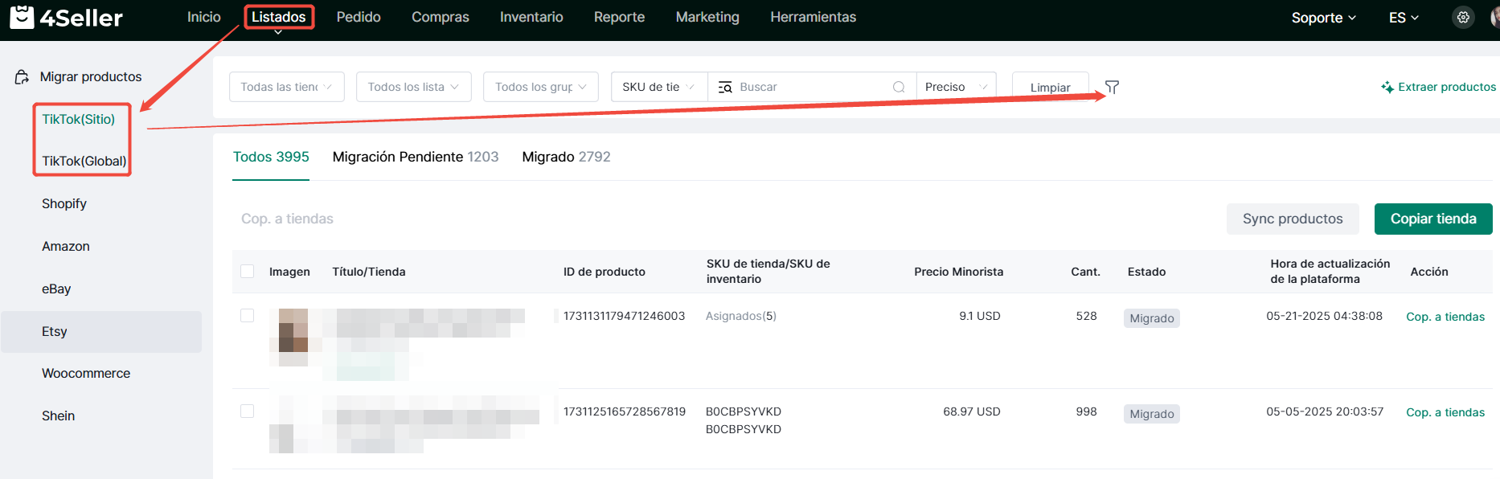Open the Todas las tiendas dropdown
This screenshot has width=1500, height=479.
[x=287, y=87]
